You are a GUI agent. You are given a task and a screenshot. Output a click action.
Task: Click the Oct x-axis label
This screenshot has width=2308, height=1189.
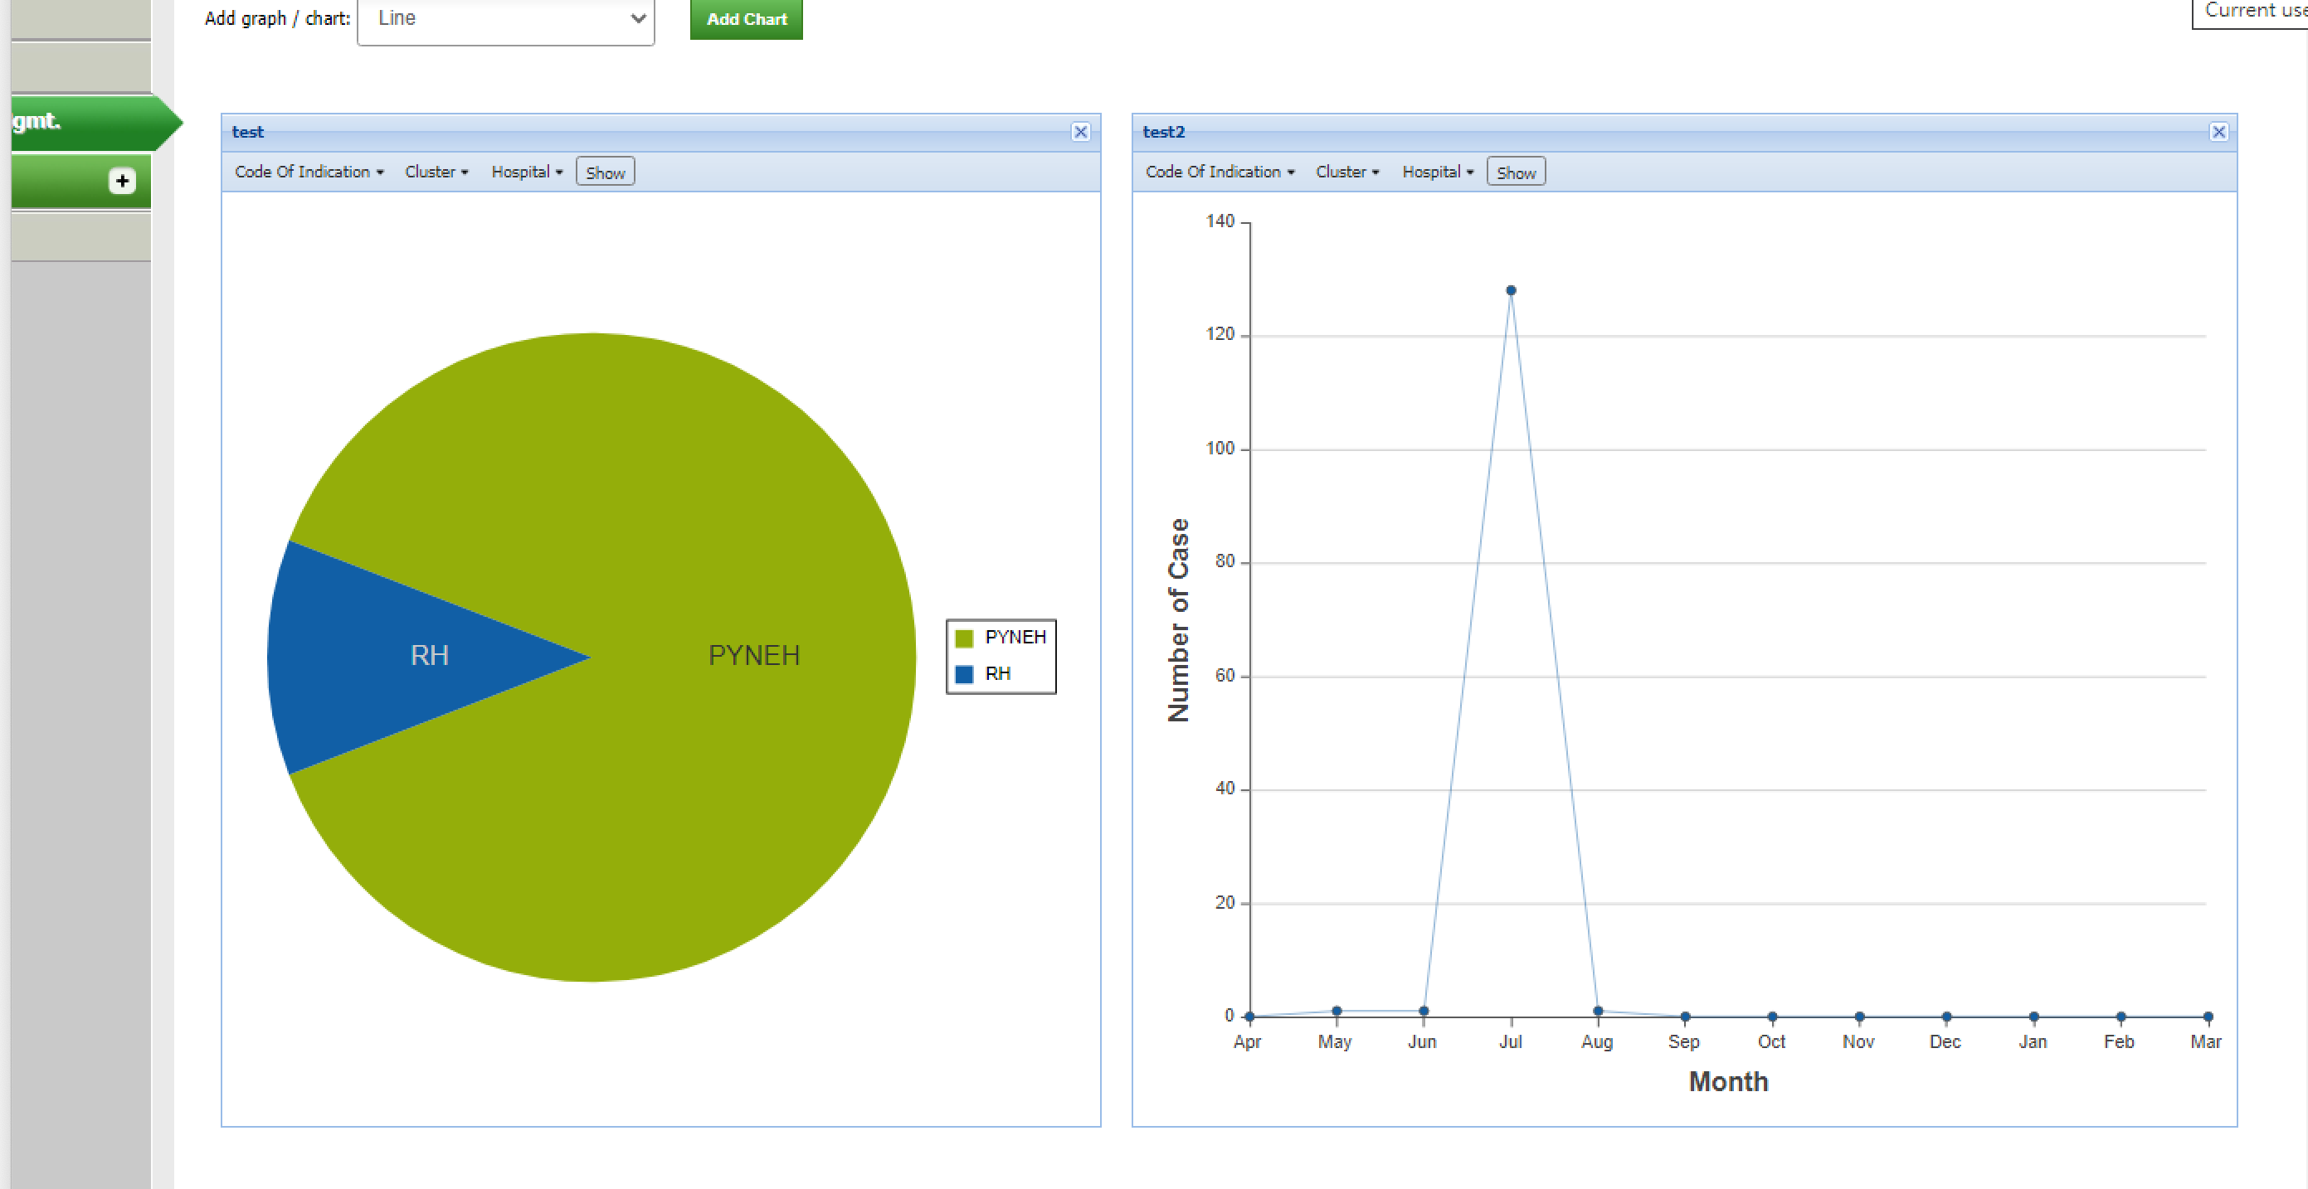tap(1770, 1042)
